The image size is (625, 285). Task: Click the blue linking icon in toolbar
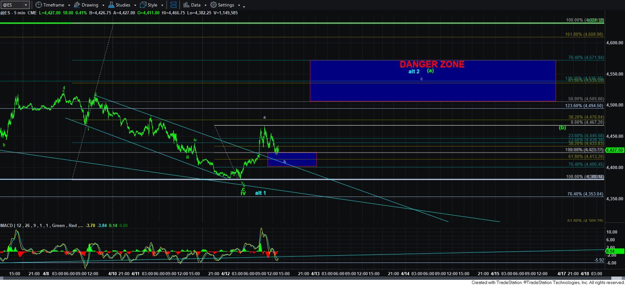pyautogui.click(x=174, y=5)
